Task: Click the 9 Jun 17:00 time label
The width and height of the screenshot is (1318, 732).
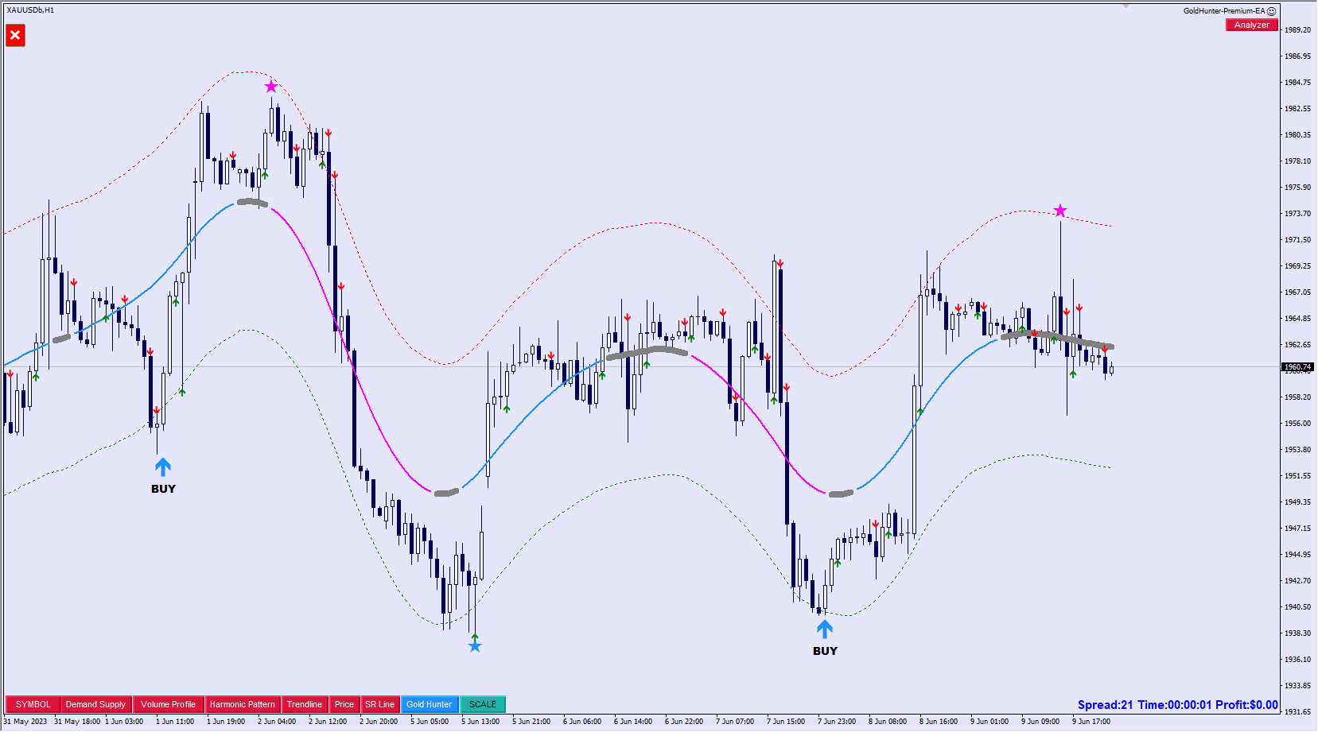Action: point(1091,722)
